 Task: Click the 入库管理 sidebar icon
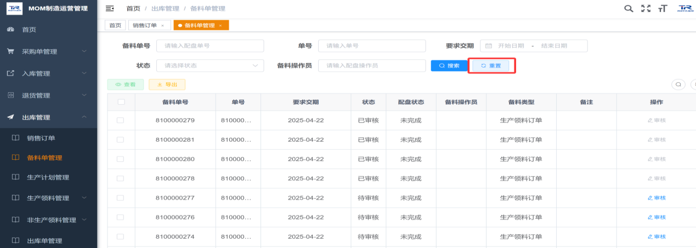point(10,73)
